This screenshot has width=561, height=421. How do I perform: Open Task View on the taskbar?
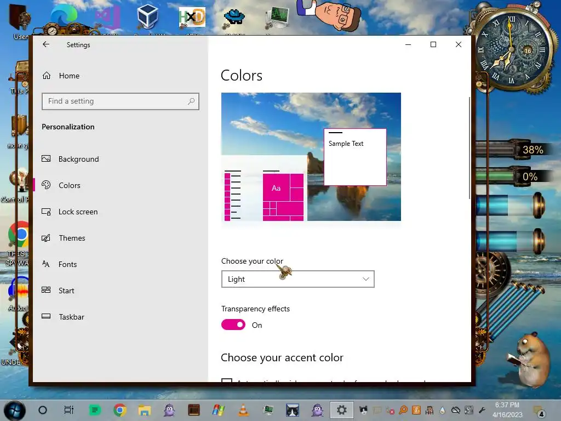click(68, 410)
